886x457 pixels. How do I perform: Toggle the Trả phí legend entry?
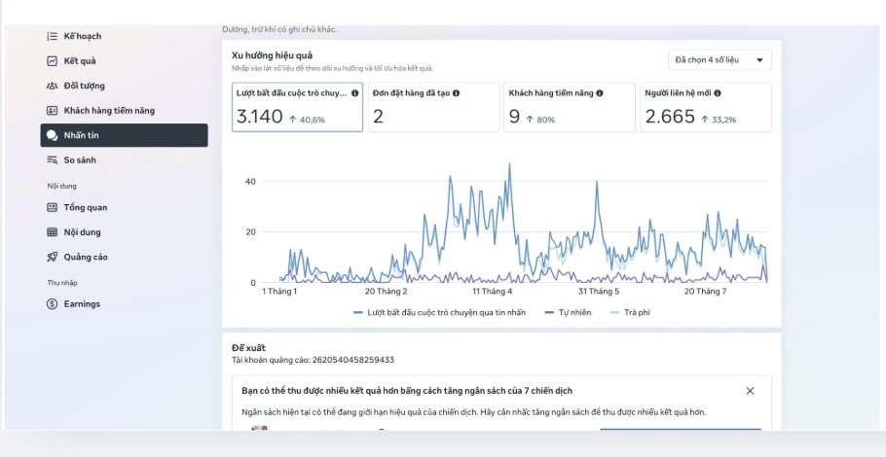coord(630,312)
